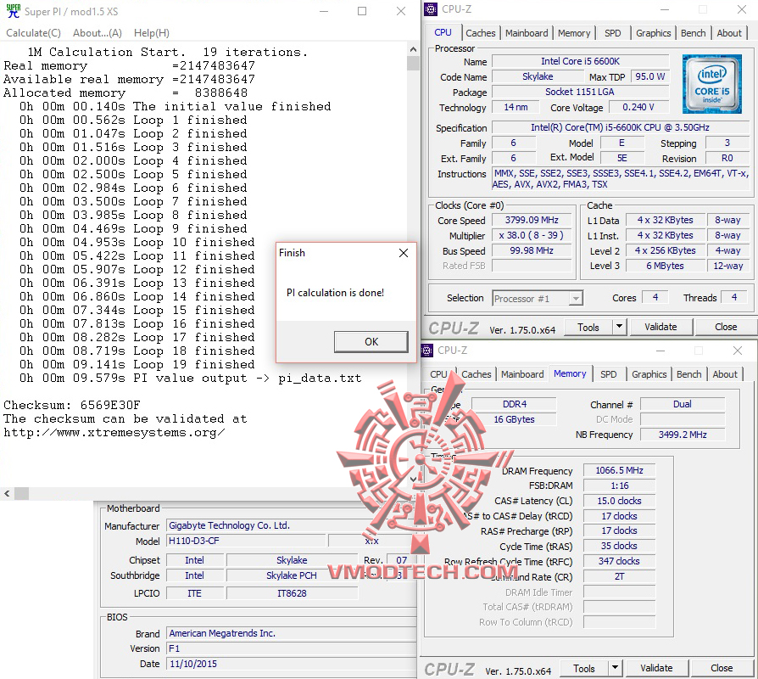Open SPD tab in top CPU-Z window
This screenshot has width=758, height=679.
pyautogui.click(x=612, y=33)
